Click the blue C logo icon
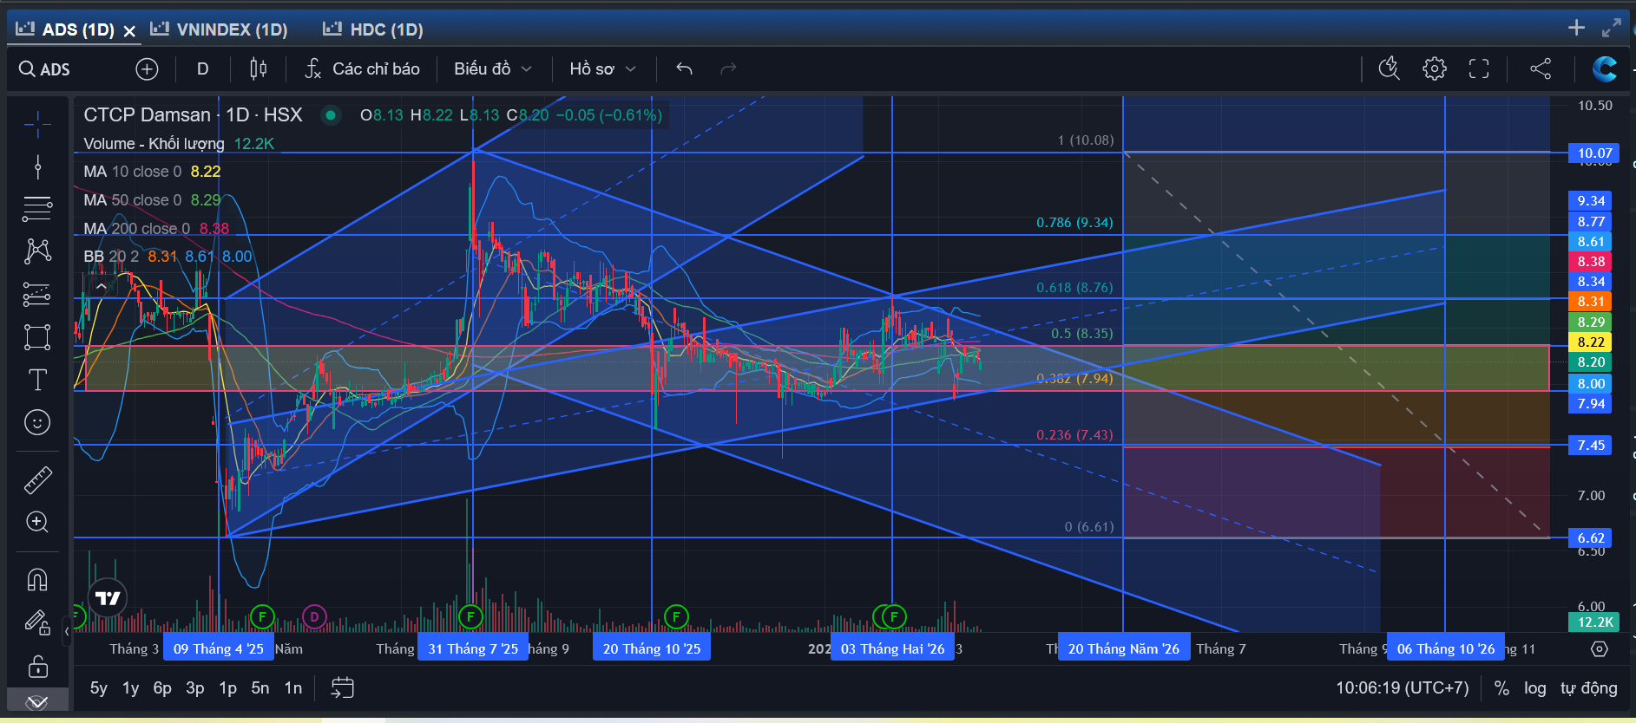Viewport: 1636px width, 723px height. [1605, 69]
